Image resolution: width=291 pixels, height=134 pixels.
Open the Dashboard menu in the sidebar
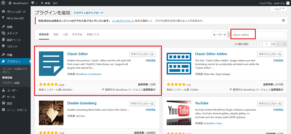click(x=16, y=12)
